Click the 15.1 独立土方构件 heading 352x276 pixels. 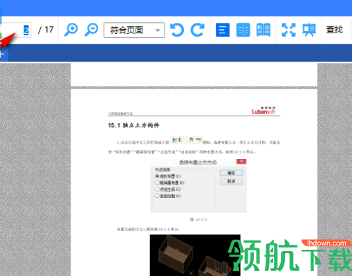pyautogui.click(x=133, y=125)
